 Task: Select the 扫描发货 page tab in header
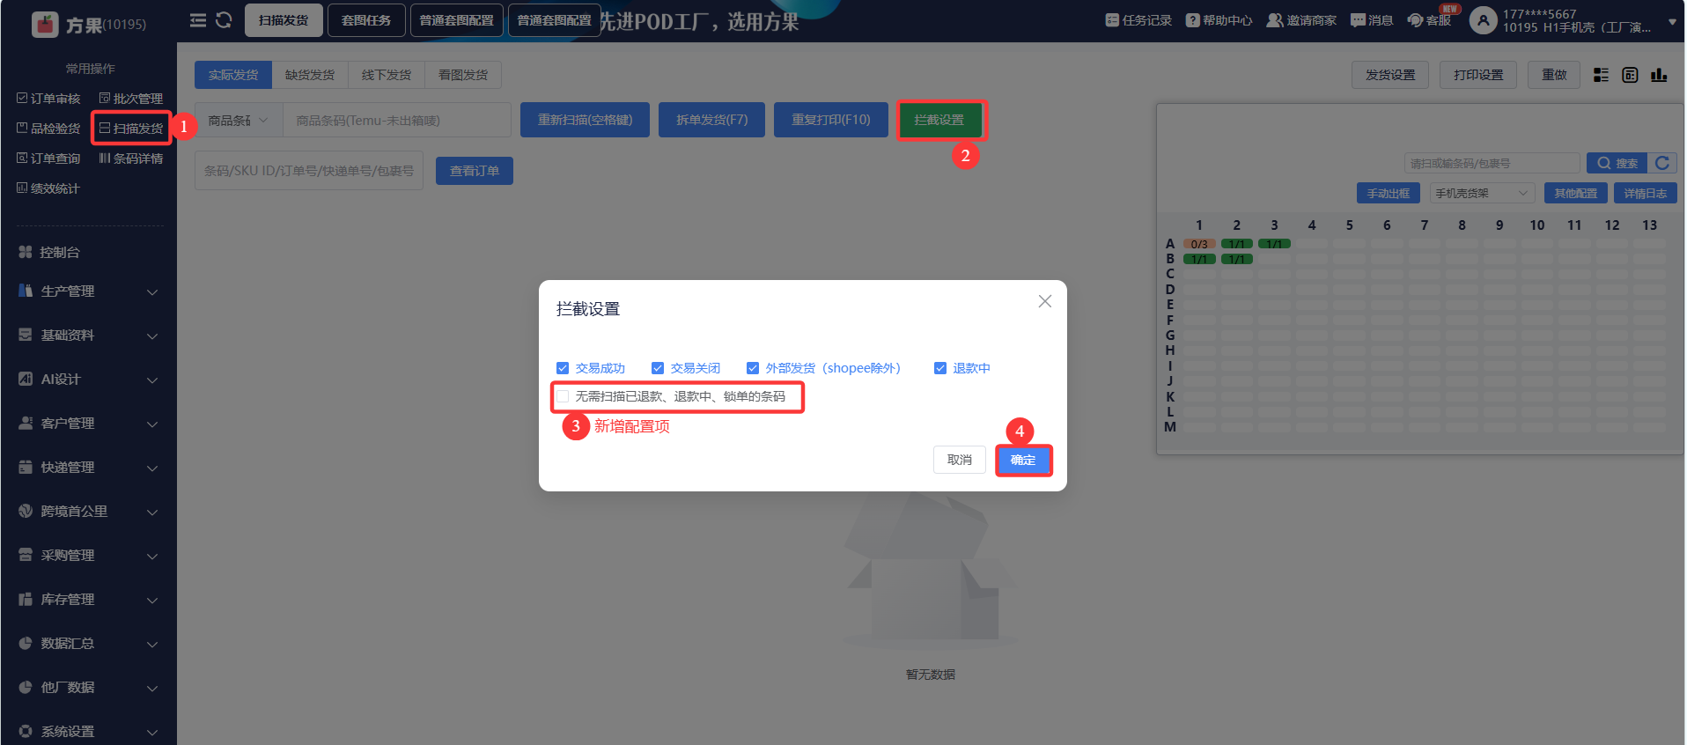click(284, 20)
